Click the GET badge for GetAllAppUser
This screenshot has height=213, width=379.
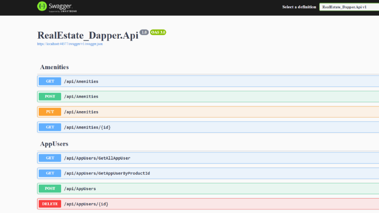click(x=50, y=158)
